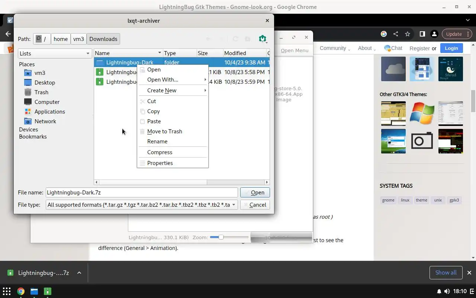Click the Chrome profile avatar icon

click(434, 34)
